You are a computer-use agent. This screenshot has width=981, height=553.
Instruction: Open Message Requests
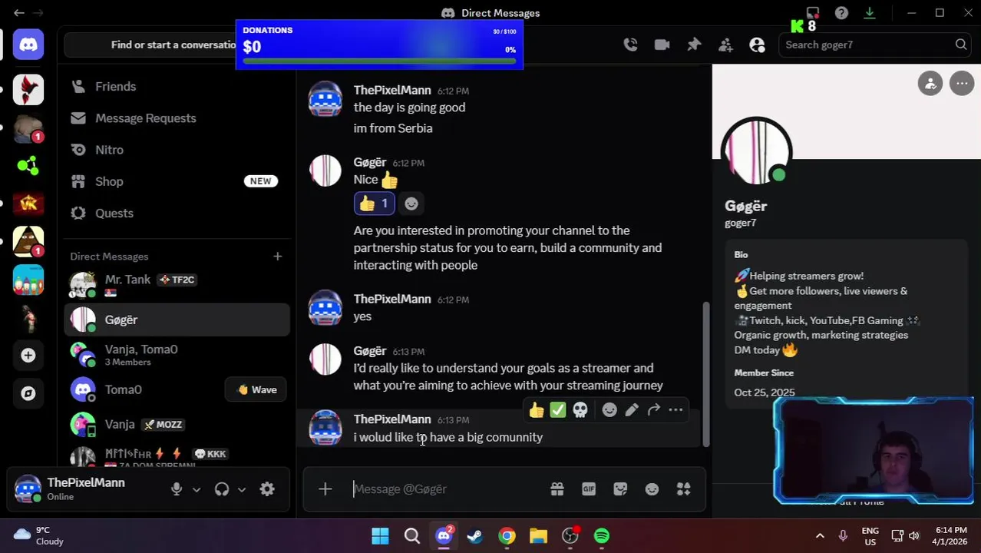[177, 118]
